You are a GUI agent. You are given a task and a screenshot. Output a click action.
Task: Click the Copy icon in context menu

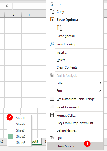pos(52,11)
